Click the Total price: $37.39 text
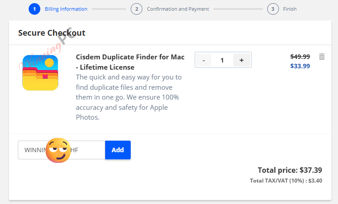The image size is (338, 204). tap(290, 170)
